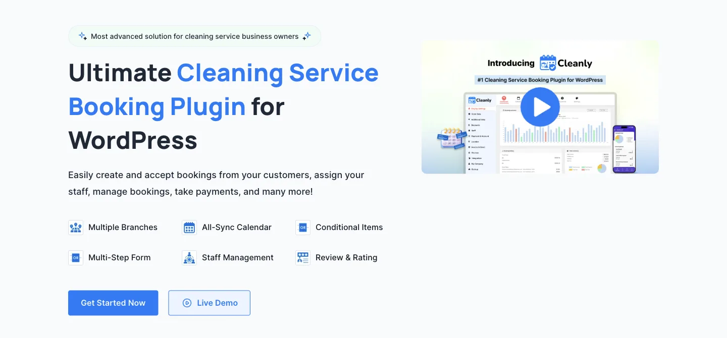
Task: Click the Review & Rating icon
Action: coord(303,258)
